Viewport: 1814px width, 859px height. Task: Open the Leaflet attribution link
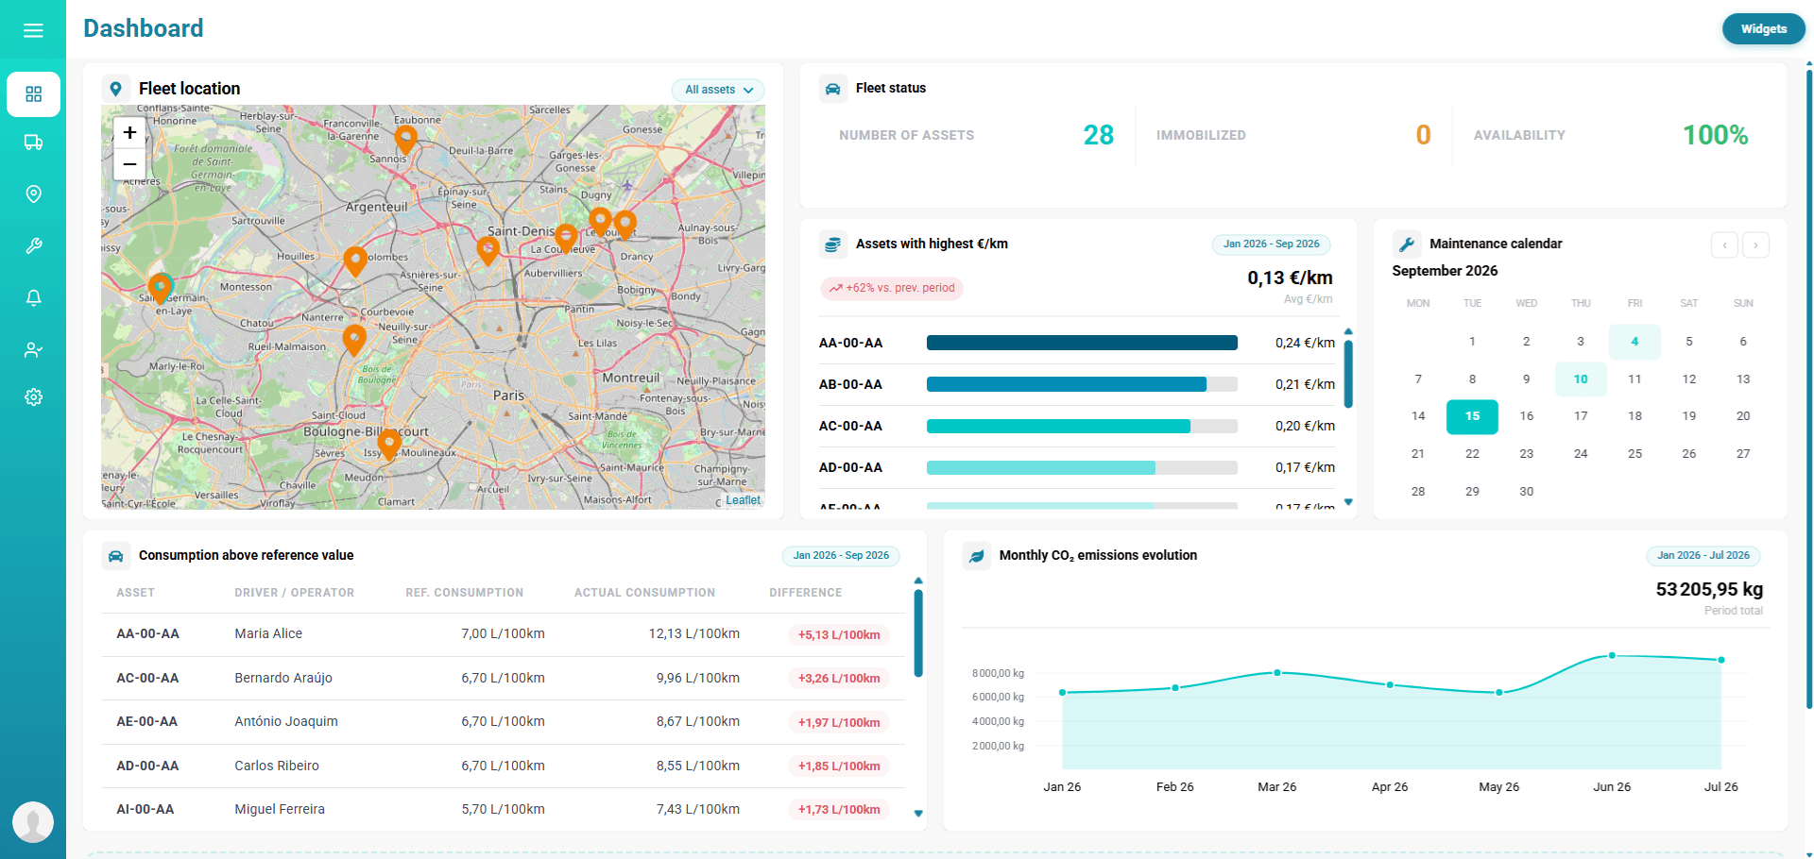(x=743, y=500)
